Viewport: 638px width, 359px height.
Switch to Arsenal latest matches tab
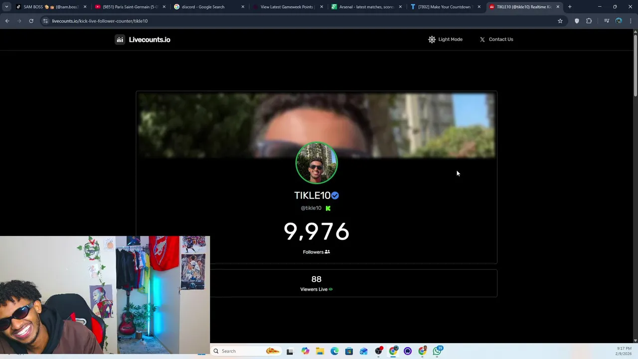367,7
